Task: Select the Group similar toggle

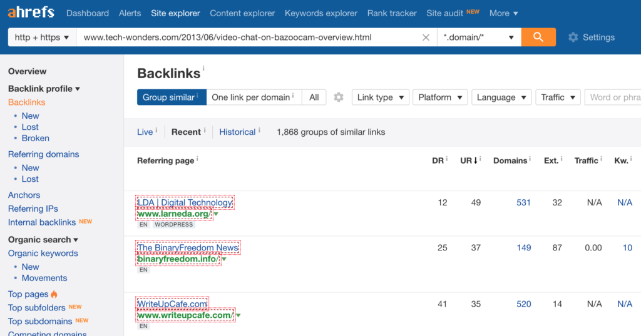Action: click(x=172, y=97)
